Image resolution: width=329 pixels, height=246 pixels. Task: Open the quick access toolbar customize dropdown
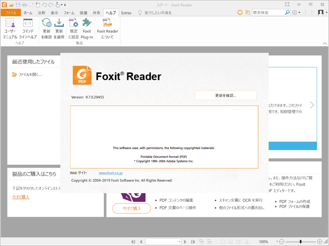65,4
